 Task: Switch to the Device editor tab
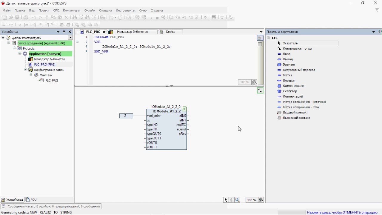coord(170,32)
